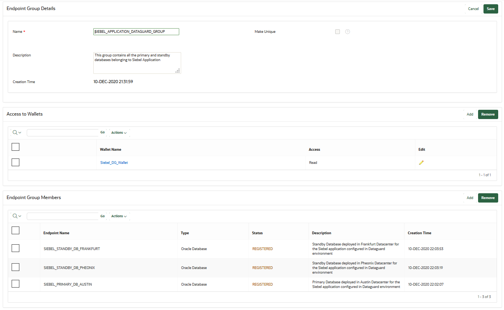Open help for the Make Unique option
The image size is (504, 310).
point(347,31)
